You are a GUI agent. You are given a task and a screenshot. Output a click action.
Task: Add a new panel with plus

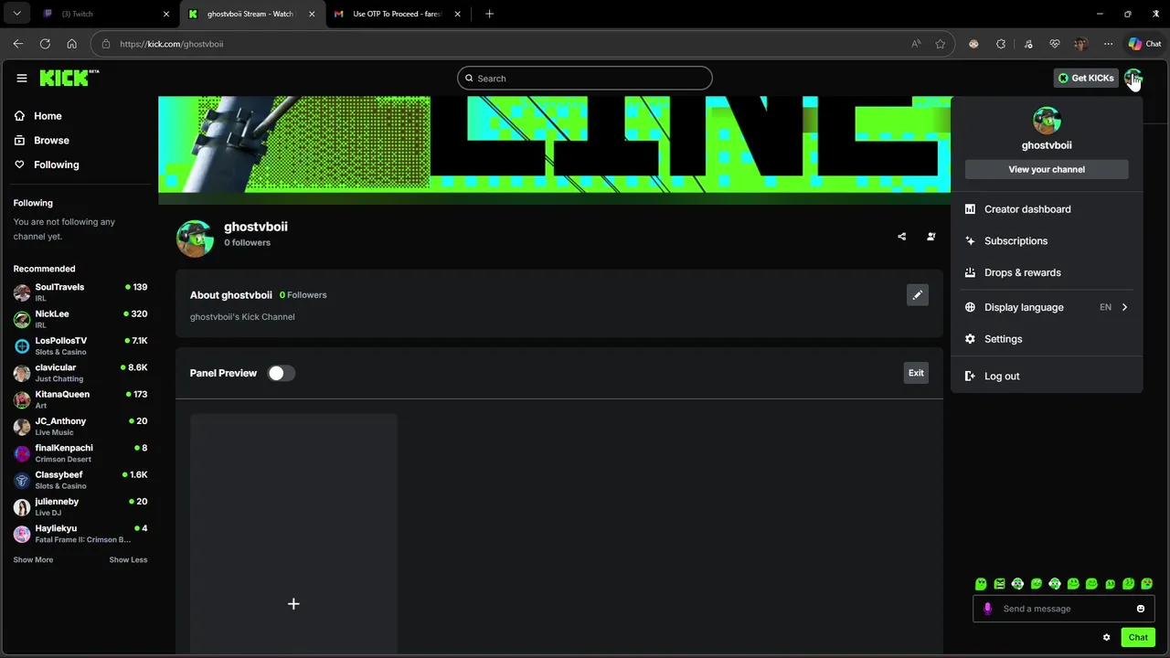point(293,604)
